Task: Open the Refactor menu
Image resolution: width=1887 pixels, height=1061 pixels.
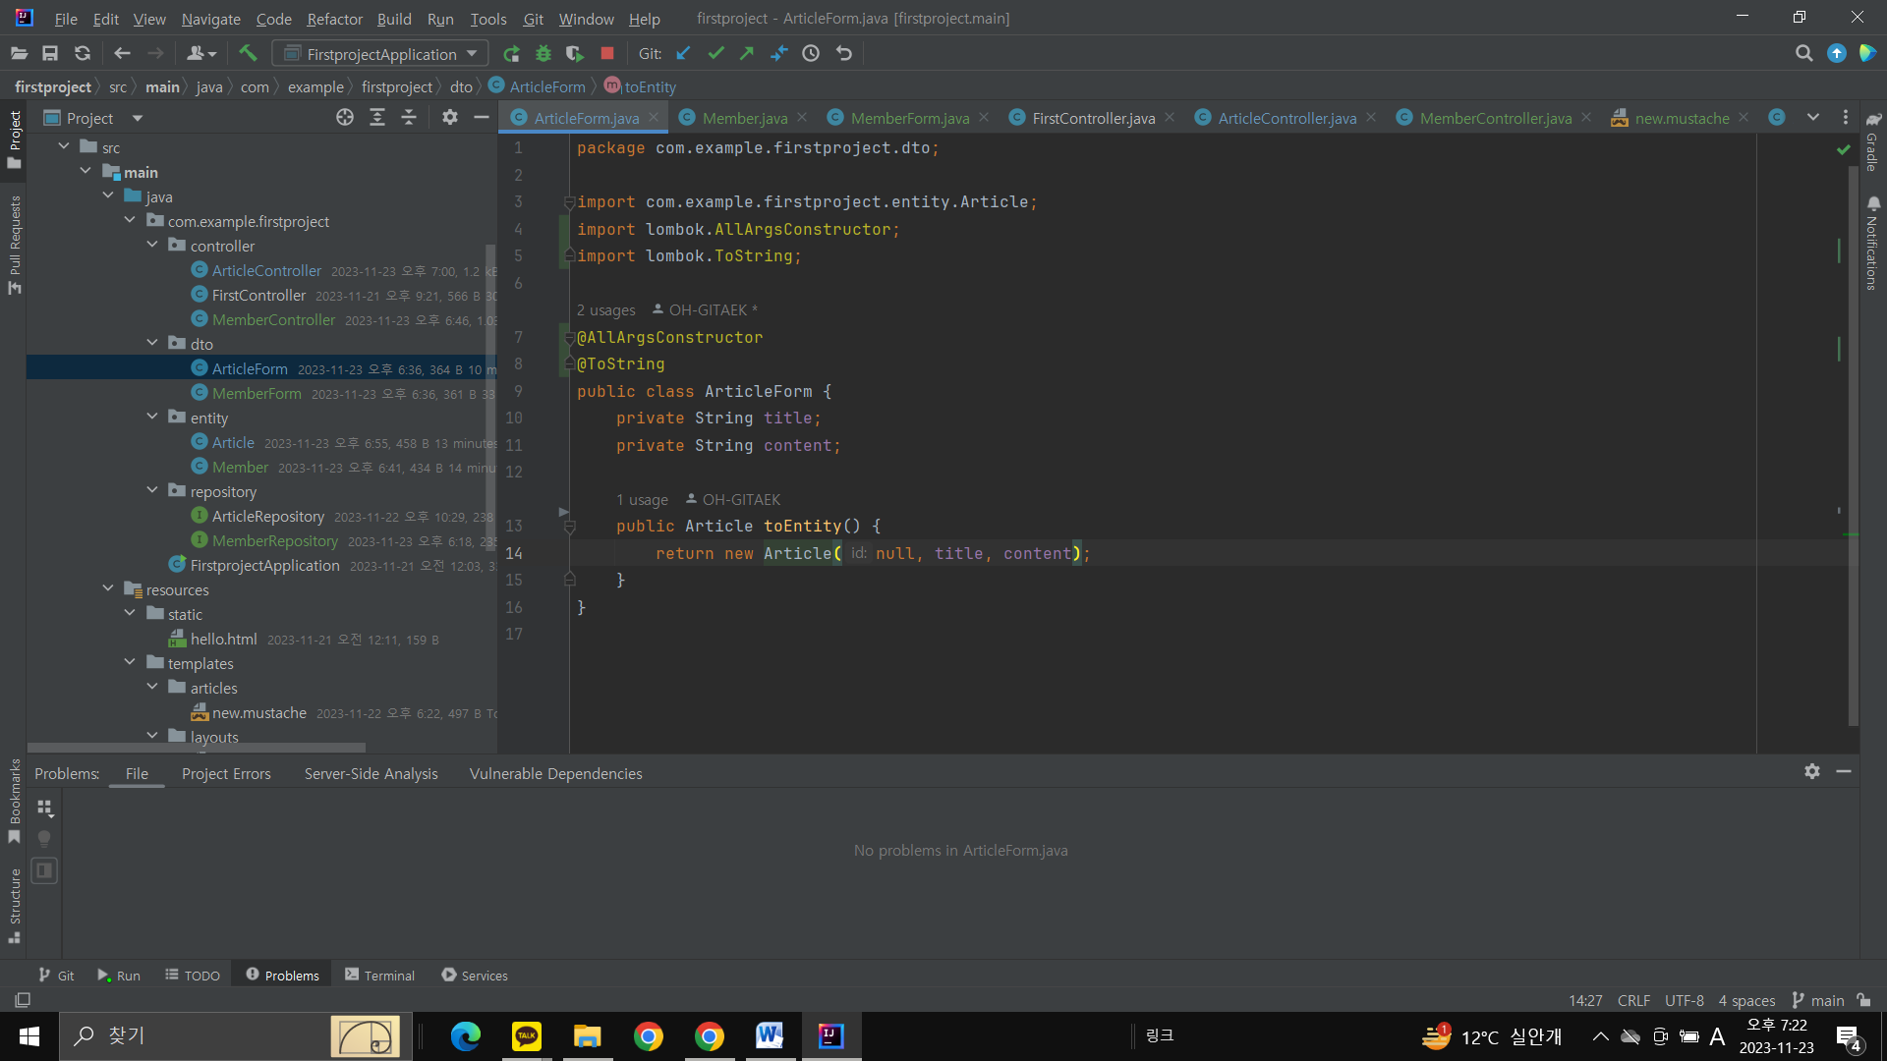Action: pos(334,19)
